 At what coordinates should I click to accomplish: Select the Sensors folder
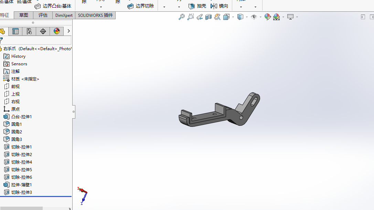click(15, 64)
